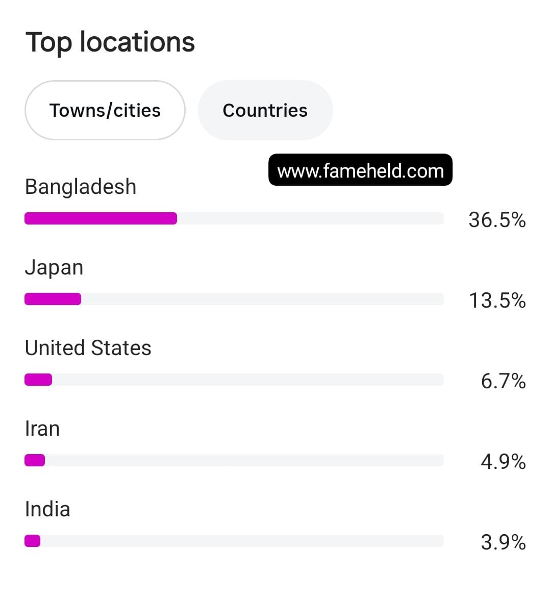Click the Japan magenta progress bar
This screenshot has height=599, width=551.
click(x=53, y=299)
